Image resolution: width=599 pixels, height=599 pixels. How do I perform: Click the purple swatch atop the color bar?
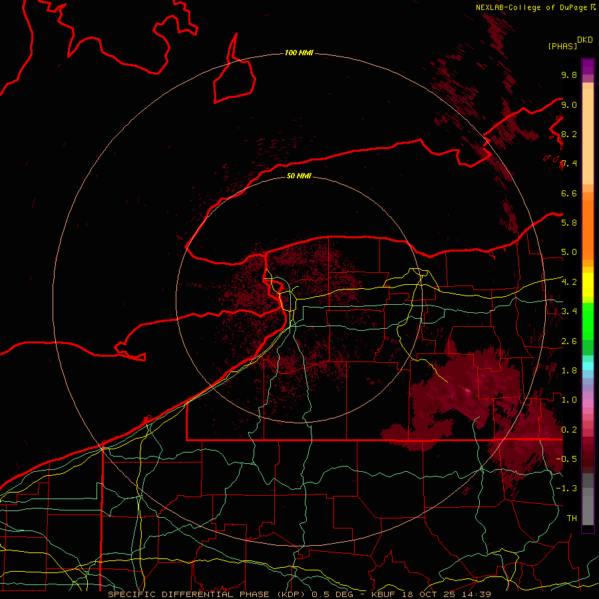click(x=588, y=67)
